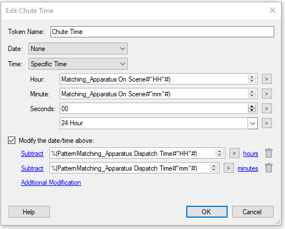Open token picker arrow for Seconds field

267,108
